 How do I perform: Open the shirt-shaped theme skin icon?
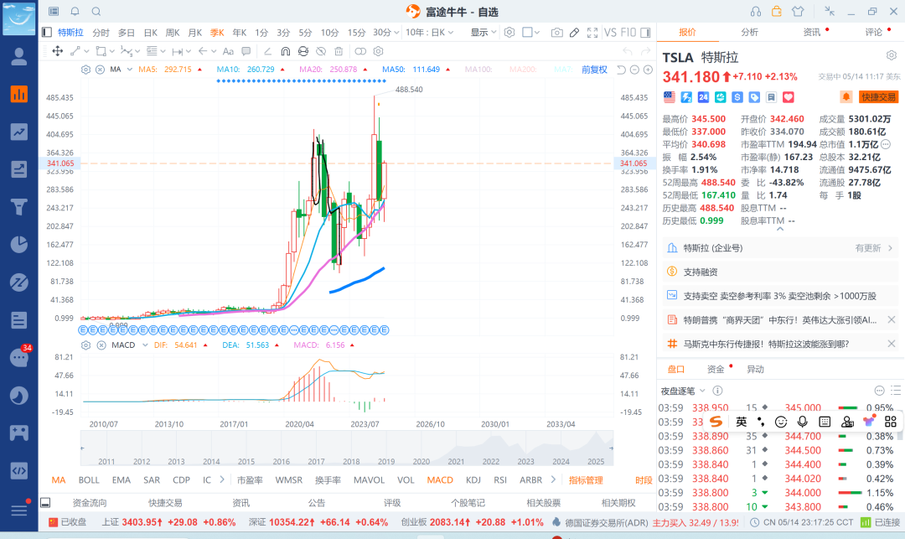tap(798, 12)
